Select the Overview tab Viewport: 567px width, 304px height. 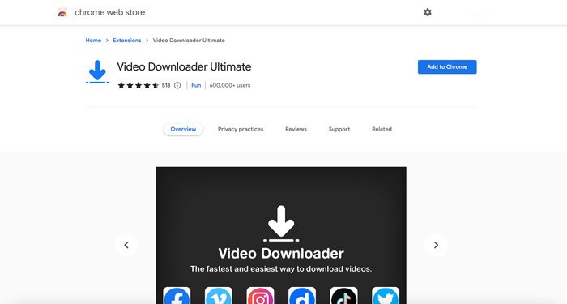pos(183,129)
